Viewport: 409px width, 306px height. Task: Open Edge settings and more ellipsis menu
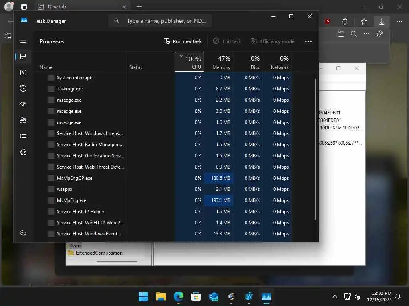coord(399,22)
